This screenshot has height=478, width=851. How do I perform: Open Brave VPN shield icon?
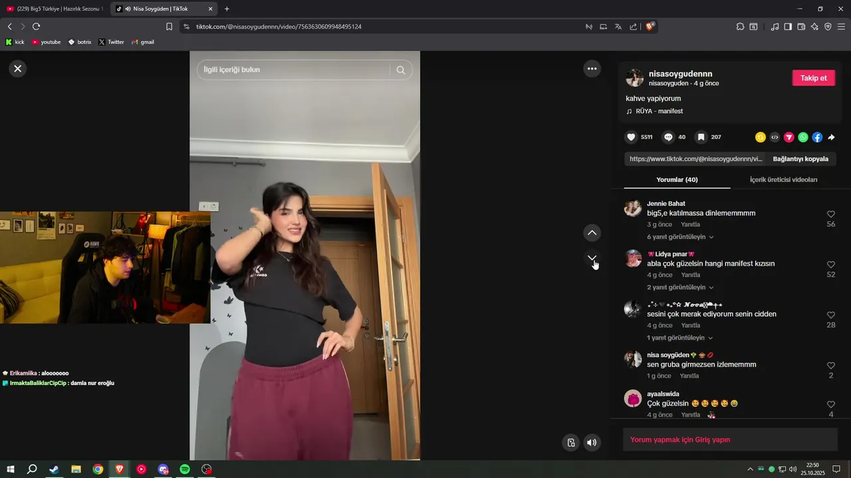click(x=828, y=27)
